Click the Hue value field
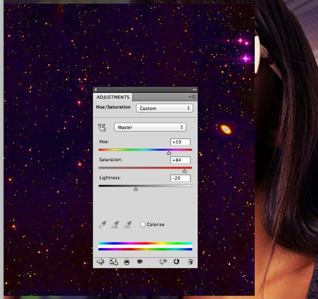Image resolution: width=318 pixels, height=299 pixels. (180, 142)
